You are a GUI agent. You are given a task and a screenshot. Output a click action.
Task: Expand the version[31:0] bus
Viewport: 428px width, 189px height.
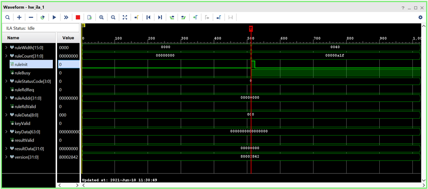6,157
